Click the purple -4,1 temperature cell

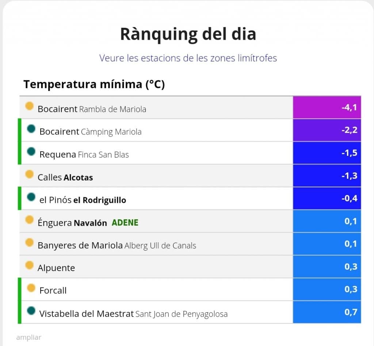pyautogui.click(x=327, y=107)
